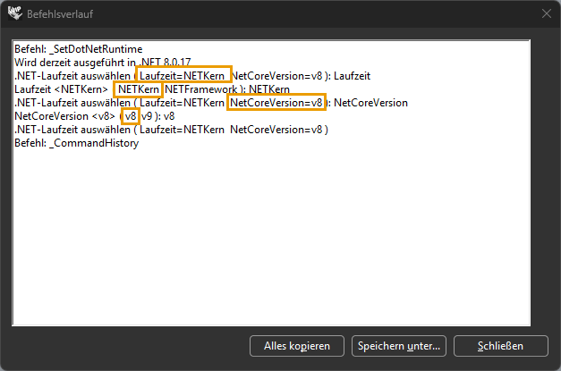Click the text 'Laufzeit <NETKern>'
The width and height of the screenshot is (561, 371).
click(61, 89)
